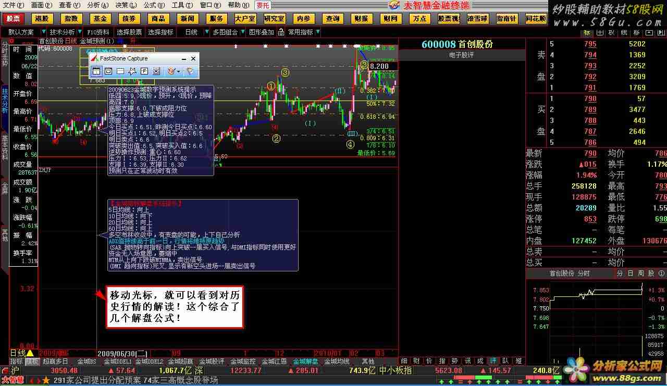Click 选择股票 in the toolbar

[x=129, y=32]
